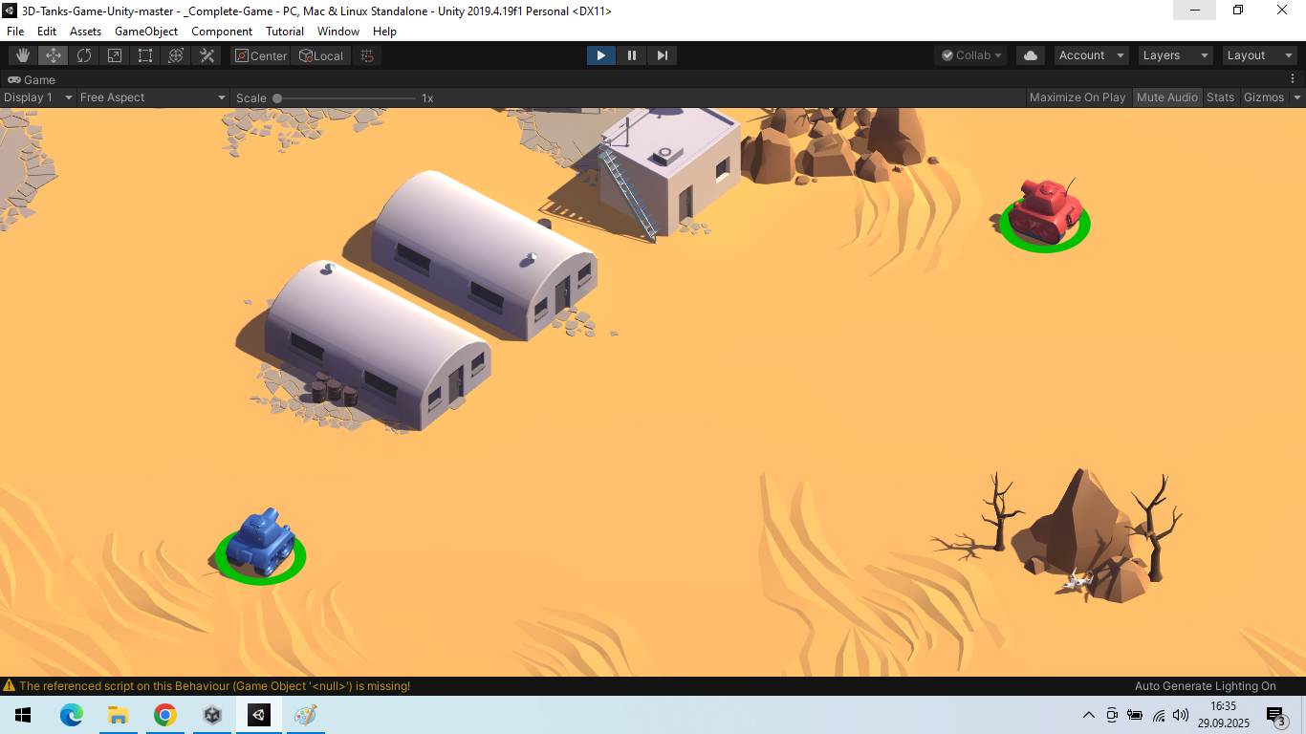Toggle Mute Audio
The image size is (1306, 734).
click(1167, 97)
